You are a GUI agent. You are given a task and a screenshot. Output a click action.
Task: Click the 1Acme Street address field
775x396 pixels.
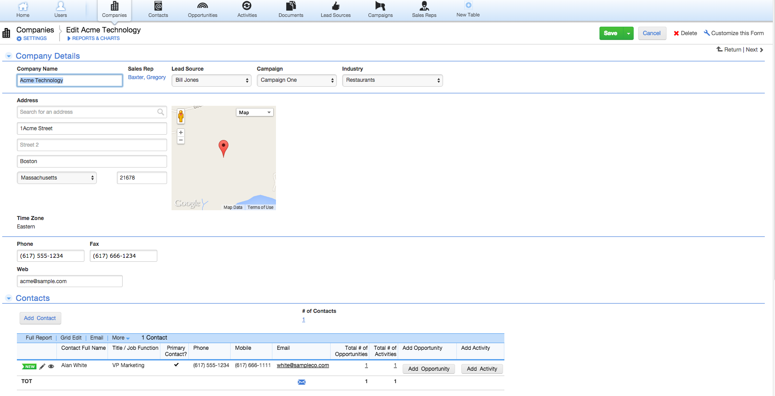tap(92, 128)
